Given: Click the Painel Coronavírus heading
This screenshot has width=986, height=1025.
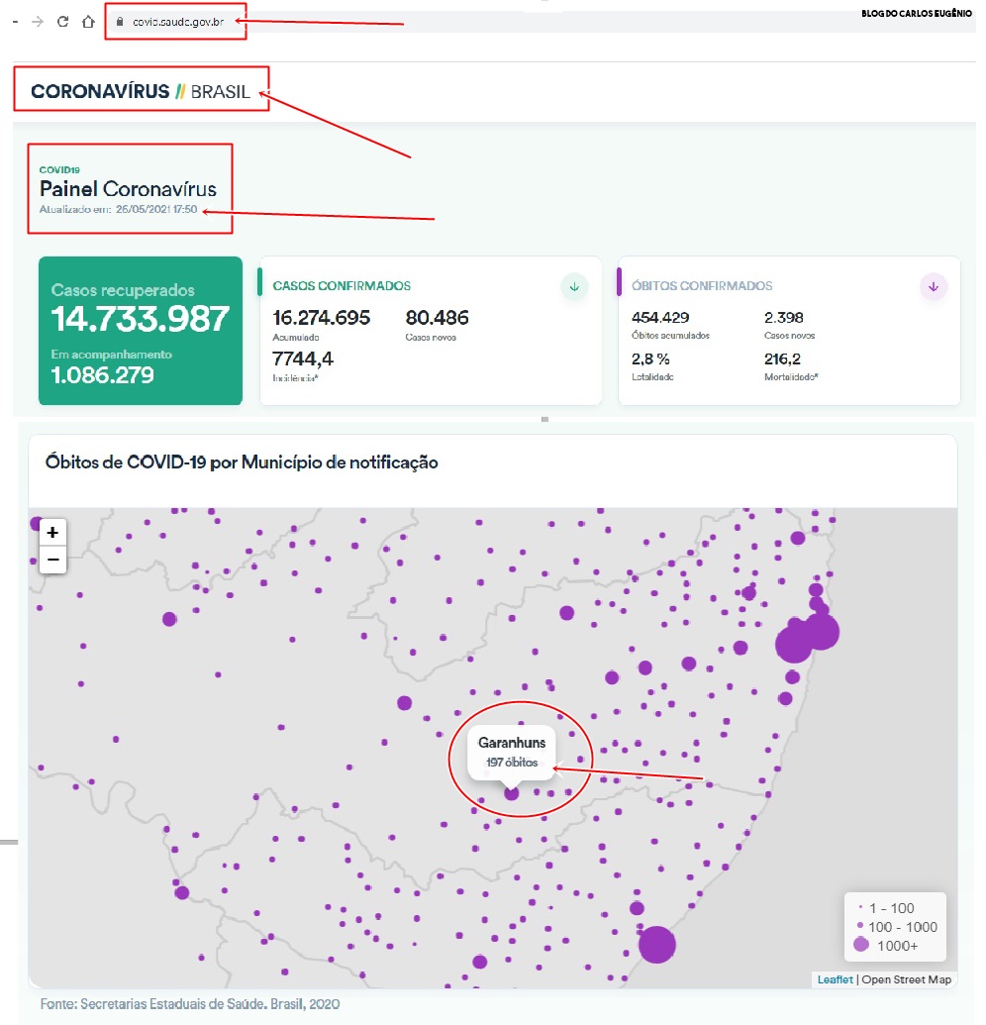Looking at the screenshot, I should coord(128,189).
